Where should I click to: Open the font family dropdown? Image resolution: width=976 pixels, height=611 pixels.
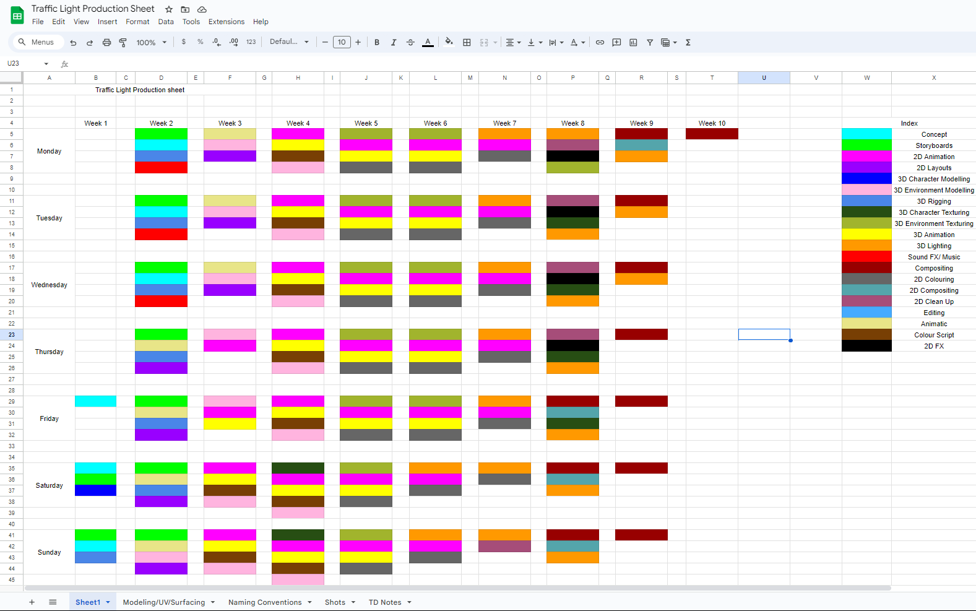click(x=289, y=42)
